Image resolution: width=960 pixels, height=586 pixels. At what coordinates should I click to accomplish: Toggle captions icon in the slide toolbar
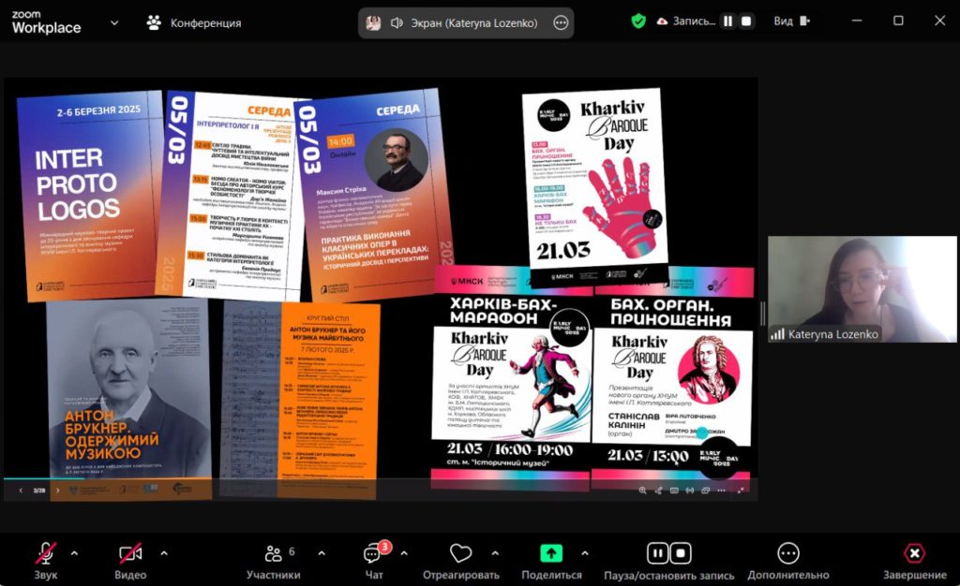coord(674,491)
